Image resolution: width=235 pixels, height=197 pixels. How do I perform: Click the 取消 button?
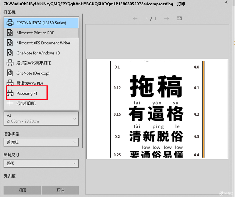tap(61, 190)
